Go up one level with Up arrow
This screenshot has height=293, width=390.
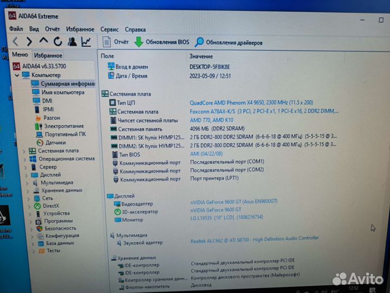43,41
